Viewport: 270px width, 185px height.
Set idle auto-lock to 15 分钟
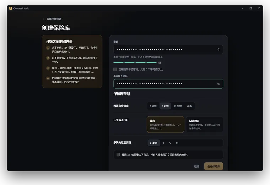(x=178, y=106)
